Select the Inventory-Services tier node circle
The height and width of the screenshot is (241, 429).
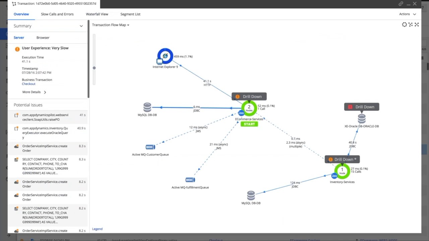(342, 171)
